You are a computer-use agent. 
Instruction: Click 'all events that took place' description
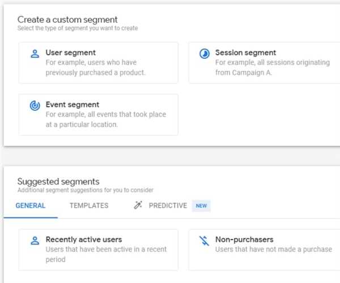(x=106, y=119)
